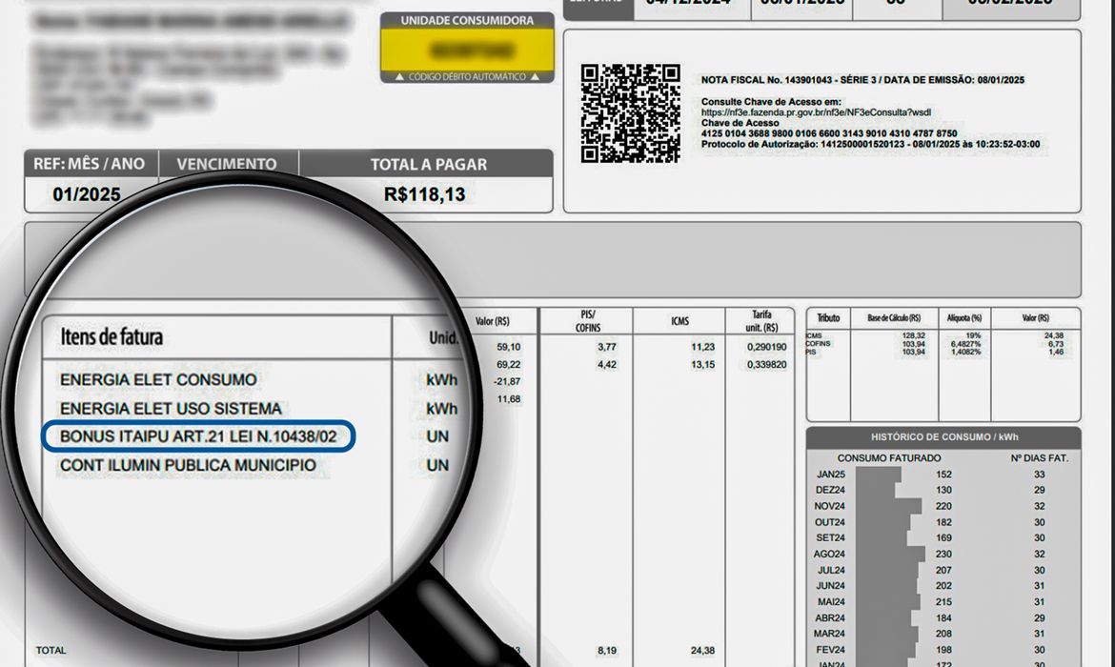Image resolution: width=1115 pixels, height=667 pixels.
Task: Select the 01/2025 reference value
Action: [x=87, y=195]
